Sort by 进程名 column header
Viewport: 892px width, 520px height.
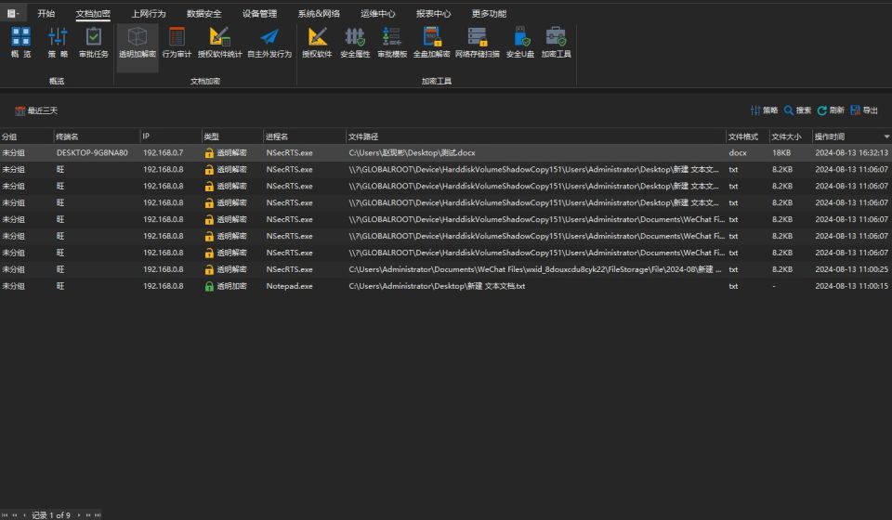(305, 136)
